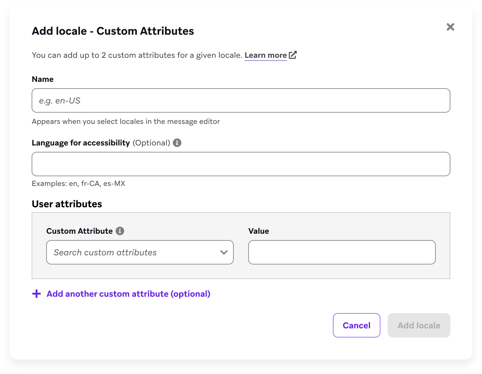Focus the Name input field
Viewport: 482px width, 374px height.
coord(241,100)
